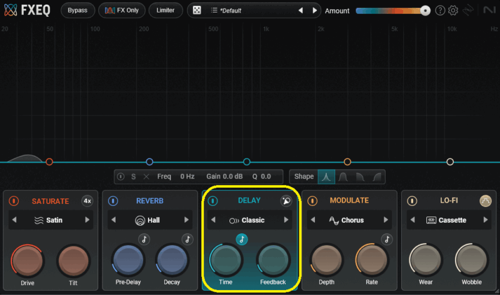The height and width of the screenshot is (295, 500).
Task: Select the bell-shaped filter Shape icon
Action: pyautogui.click(x=326, y=177)
